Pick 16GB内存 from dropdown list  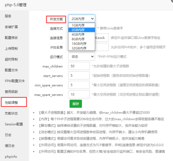(82, 44)
